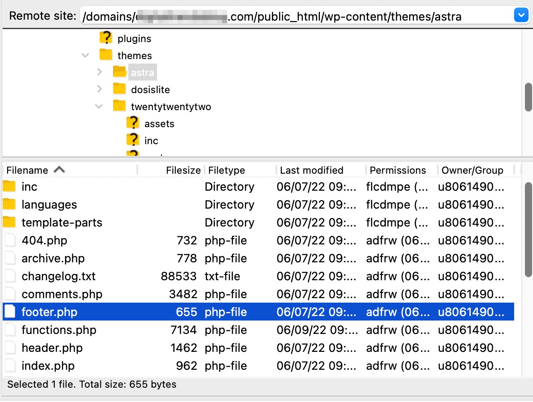The width and height of the screenshot is (533, 402).
Task: Click the 'Remote site:' label
Action: [43, 16]
